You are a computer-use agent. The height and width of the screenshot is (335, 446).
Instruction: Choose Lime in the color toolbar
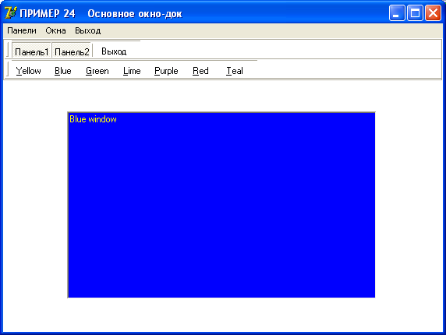coord(132,71)
